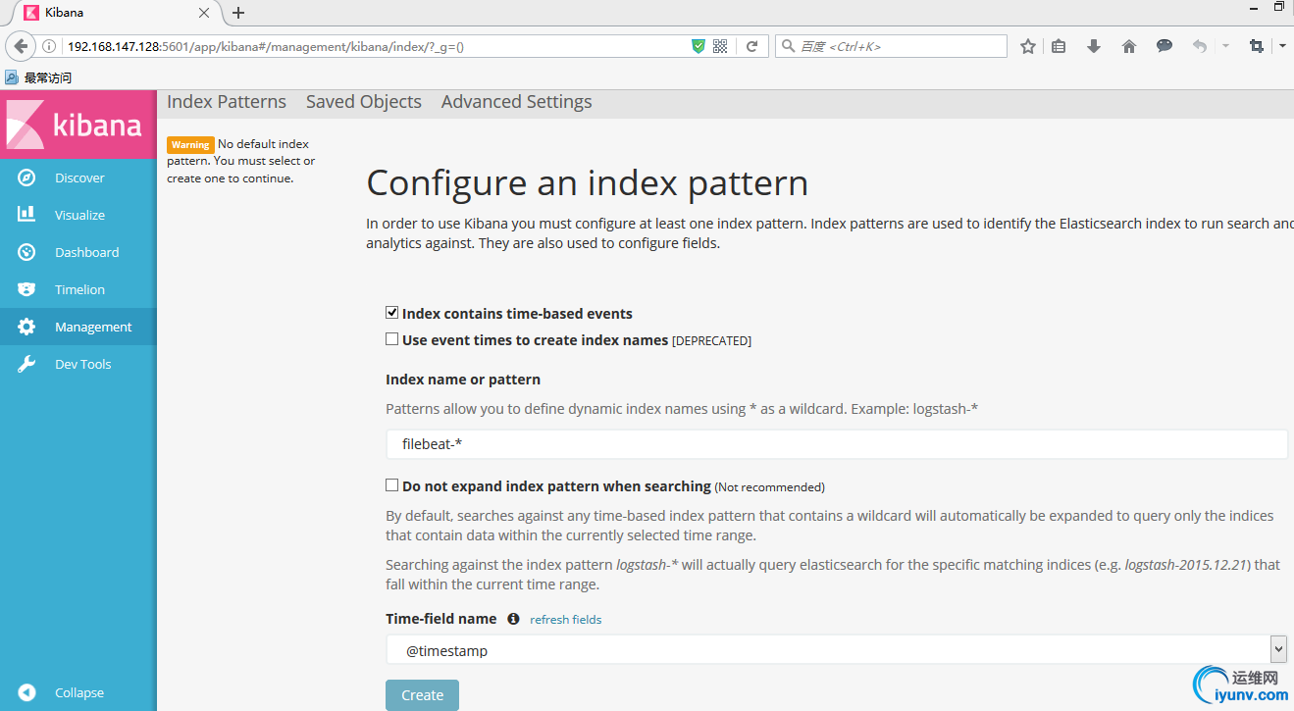Click the filebeat-* index pattern input
This screenshot has width=1294, height=711.
coord(836,444)
